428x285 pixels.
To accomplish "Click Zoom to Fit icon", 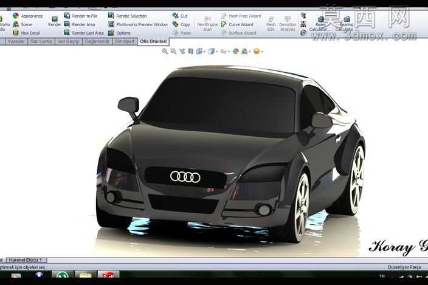I will (165, 51).
